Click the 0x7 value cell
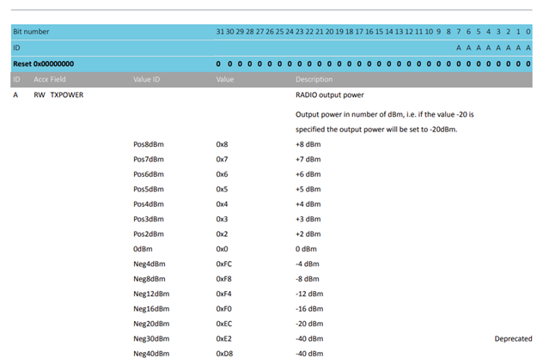This screenshot has width=549, height=364. 222,160
